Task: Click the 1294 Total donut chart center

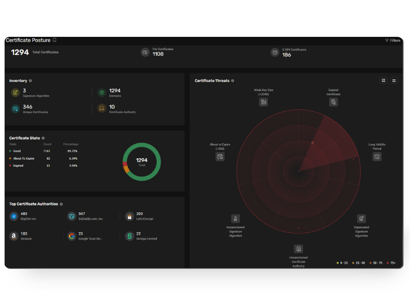Action: pyautogui.click(x=141, y=161)
